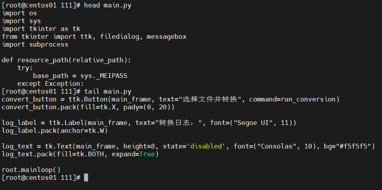Click the yellow 'disabled' state string
Viewport: 382px width, 190px height.
pyautogui.click(x=206, y=146)
